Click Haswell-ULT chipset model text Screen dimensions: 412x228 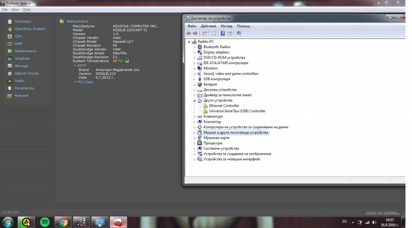click(x=123, y=42)
